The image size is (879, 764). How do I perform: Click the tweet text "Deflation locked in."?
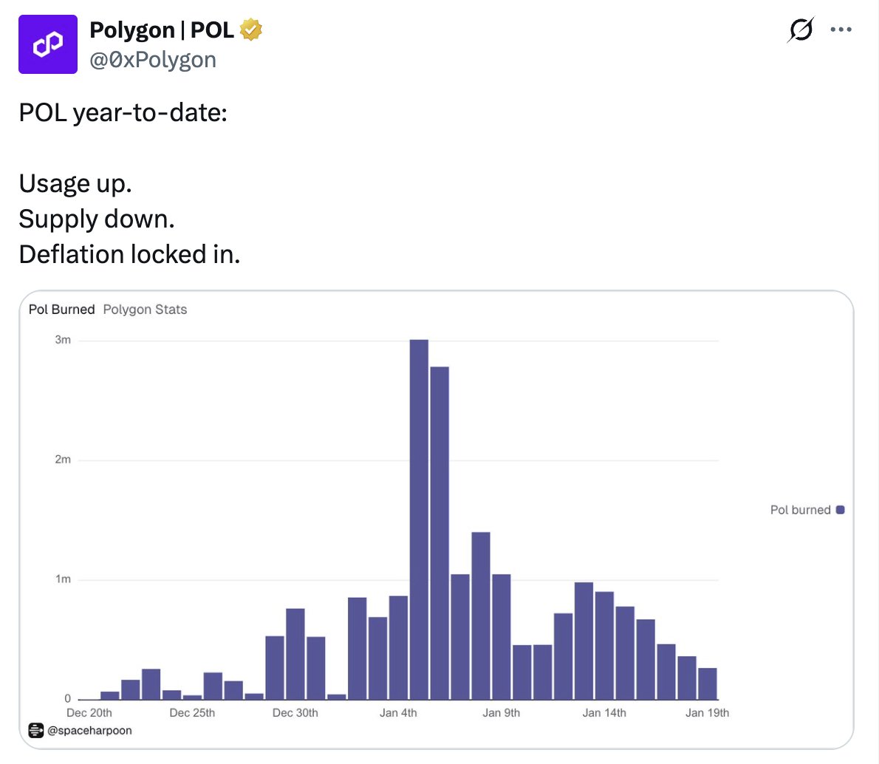click(129, 254)
